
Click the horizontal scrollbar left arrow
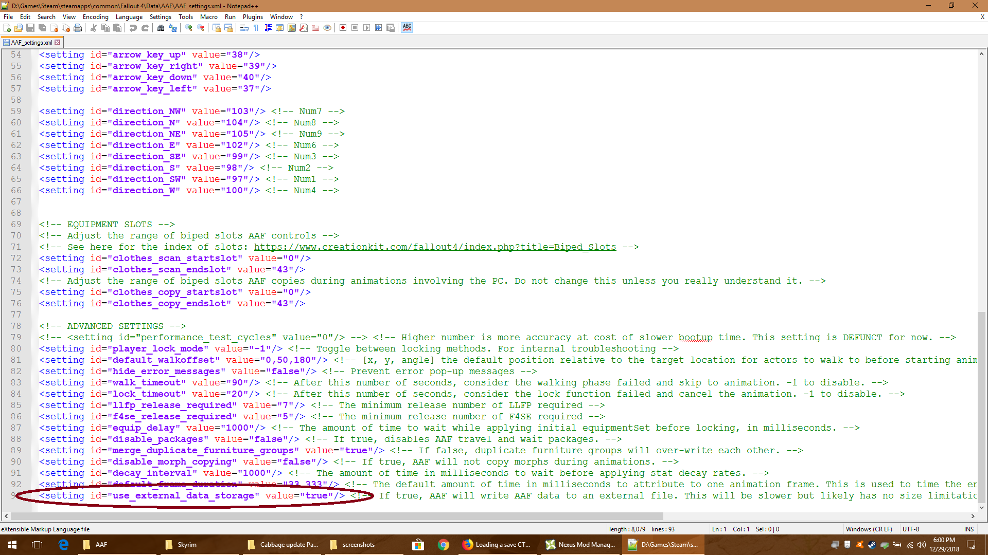coord(6,516)
